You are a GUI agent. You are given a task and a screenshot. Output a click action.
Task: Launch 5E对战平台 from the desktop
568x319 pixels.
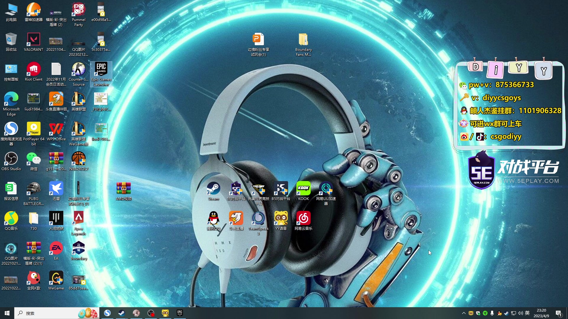pos(236,191)
